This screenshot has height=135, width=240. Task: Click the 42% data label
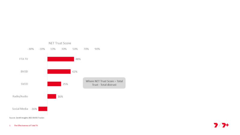tap(75, 72)
